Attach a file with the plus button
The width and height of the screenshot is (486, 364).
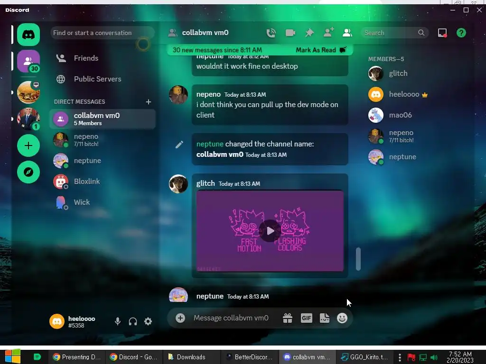coord(180,318)
